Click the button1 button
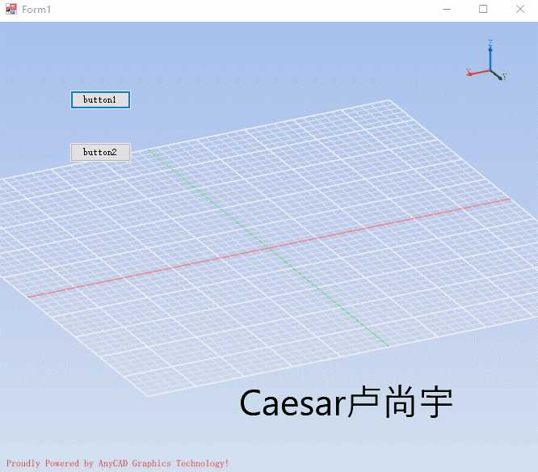Viewport: 538px width, 472px height. (100, 100)
